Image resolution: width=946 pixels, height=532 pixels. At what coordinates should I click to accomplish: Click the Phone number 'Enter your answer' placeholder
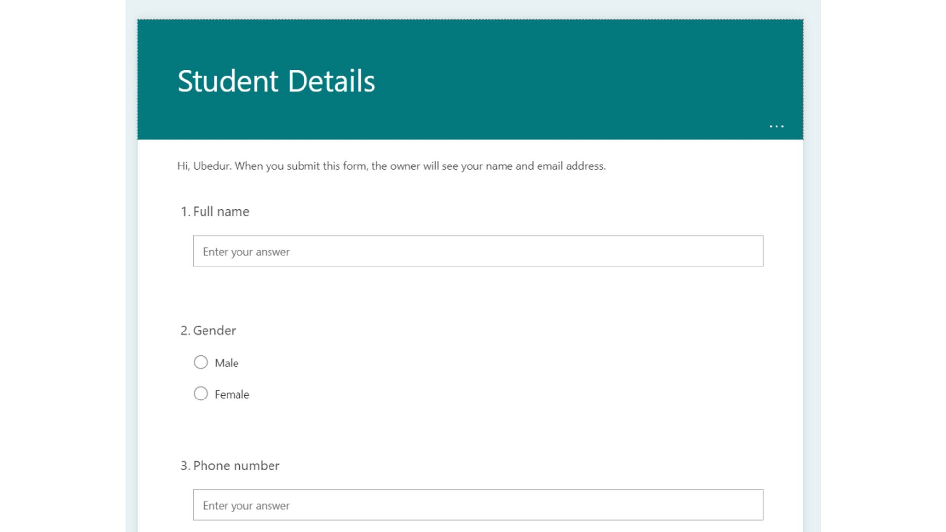246,506
